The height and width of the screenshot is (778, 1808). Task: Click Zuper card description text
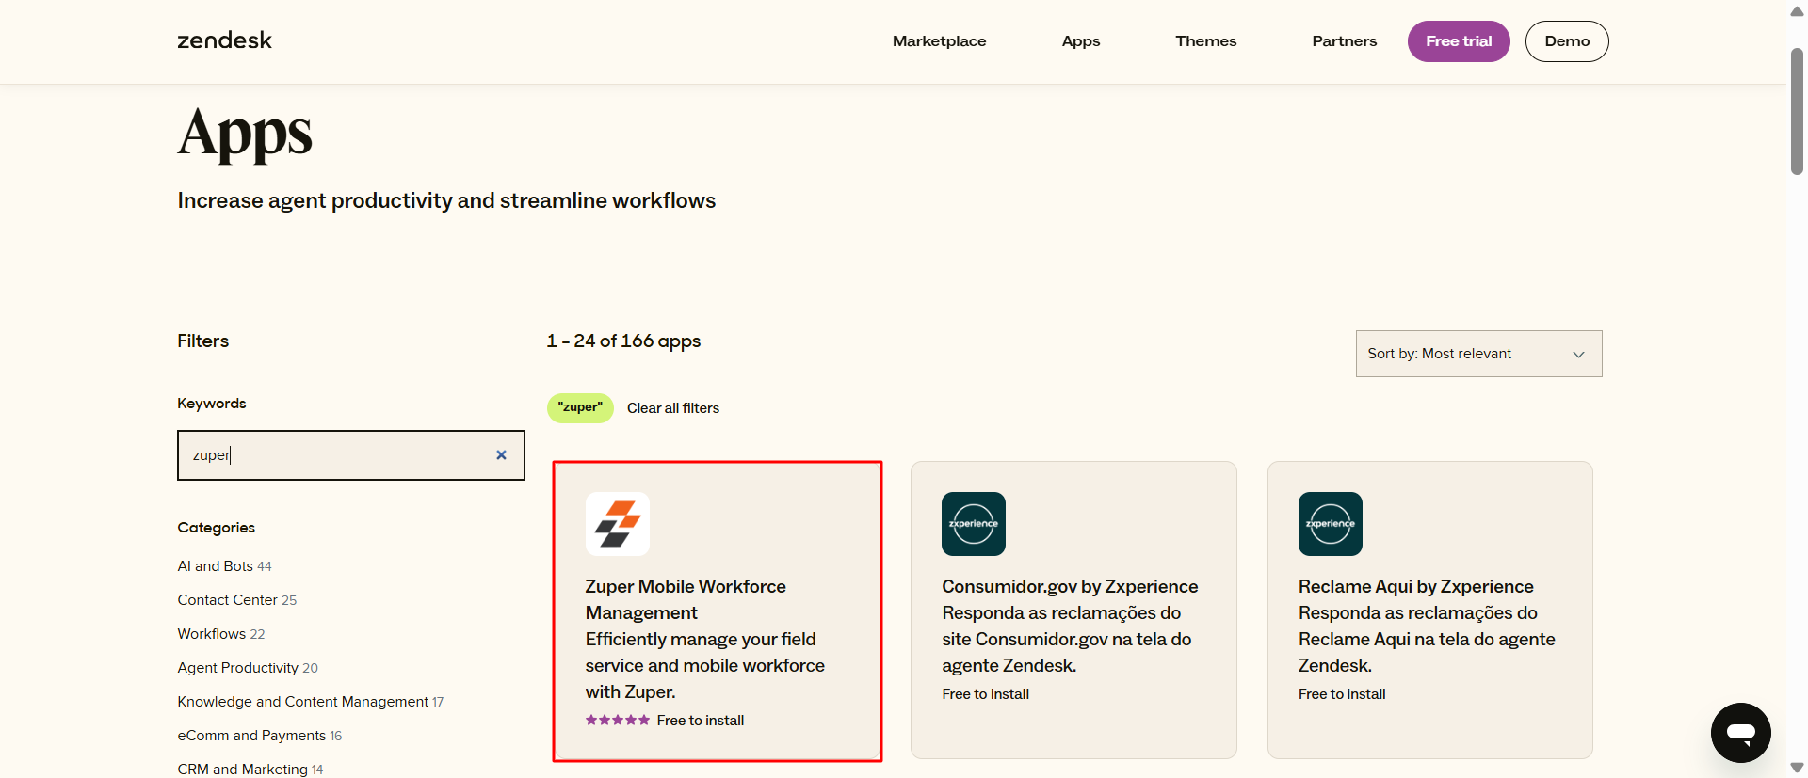pos(705,665)
